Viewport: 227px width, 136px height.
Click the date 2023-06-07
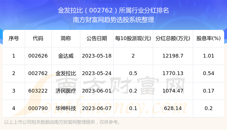pyautogui.click(x=97, y=108)
